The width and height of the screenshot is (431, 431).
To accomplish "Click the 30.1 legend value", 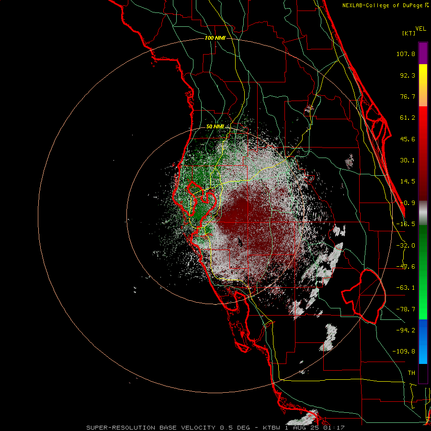I will [408, 160].
